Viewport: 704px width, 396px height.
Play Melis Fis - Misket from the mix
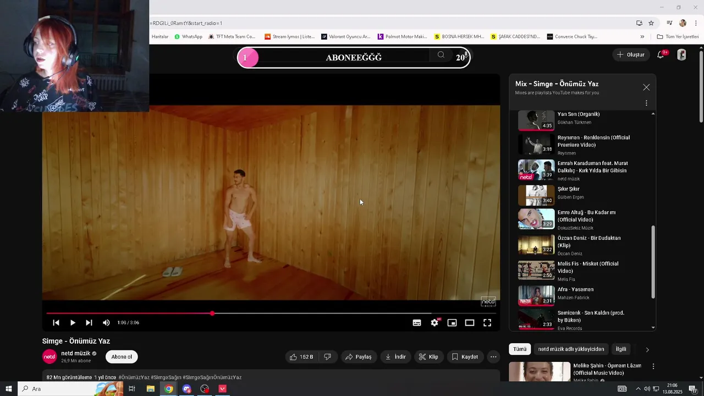pyautogui.click(x=588, y=267)
